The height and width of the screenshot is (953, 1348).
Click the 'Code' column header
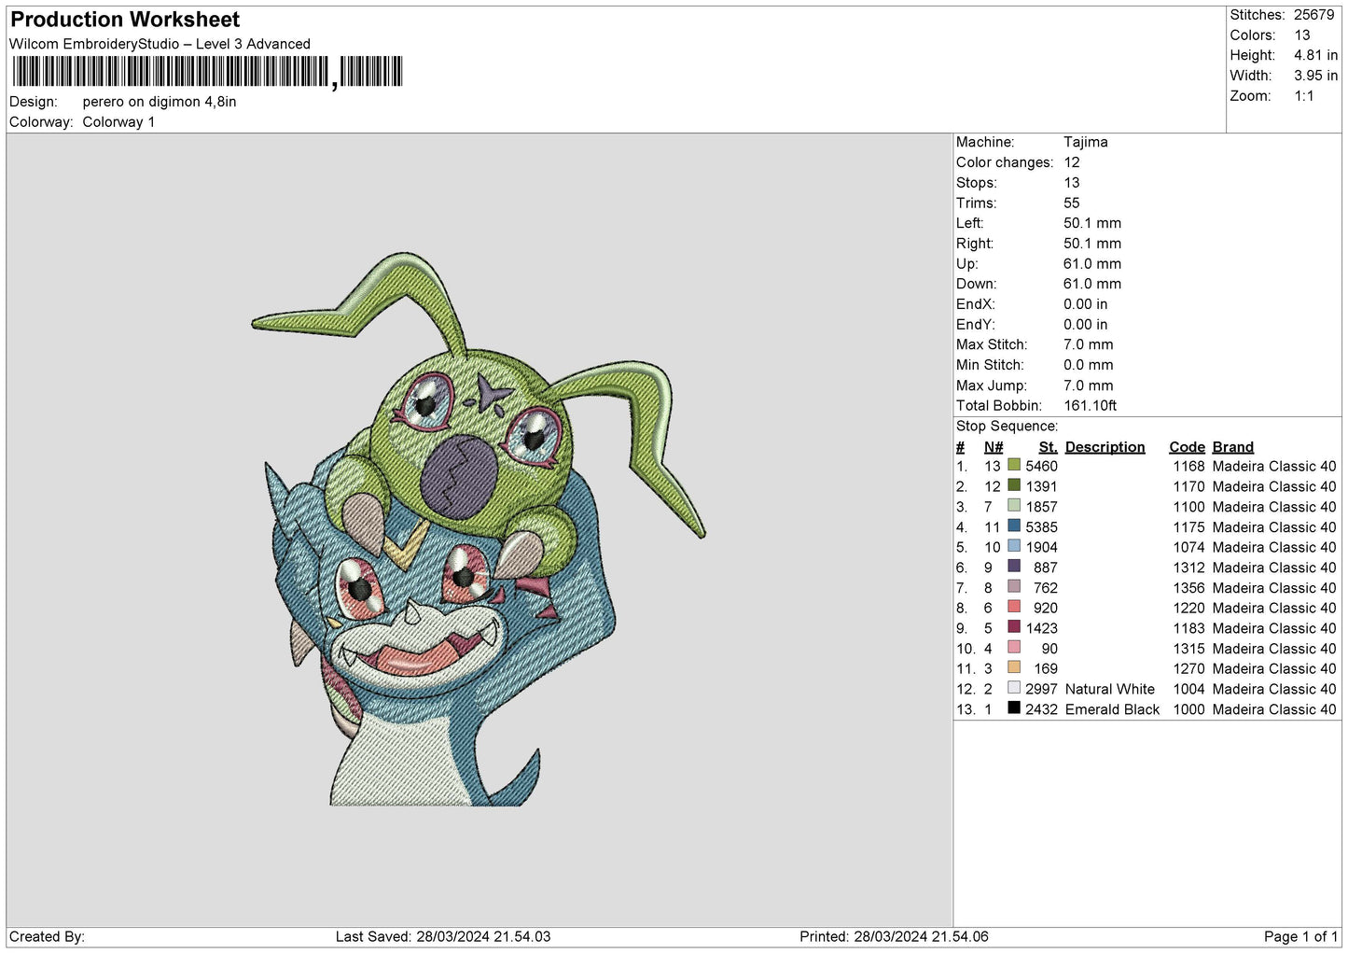[1187, 447]
